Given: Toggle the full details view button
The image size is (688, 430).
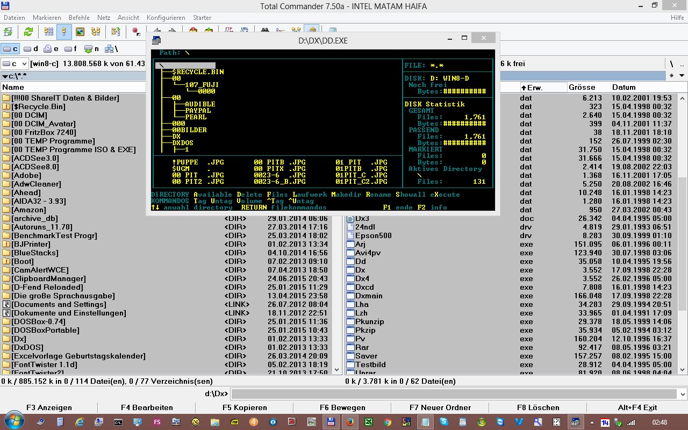Looking at the screenshot, I should 64,32.
